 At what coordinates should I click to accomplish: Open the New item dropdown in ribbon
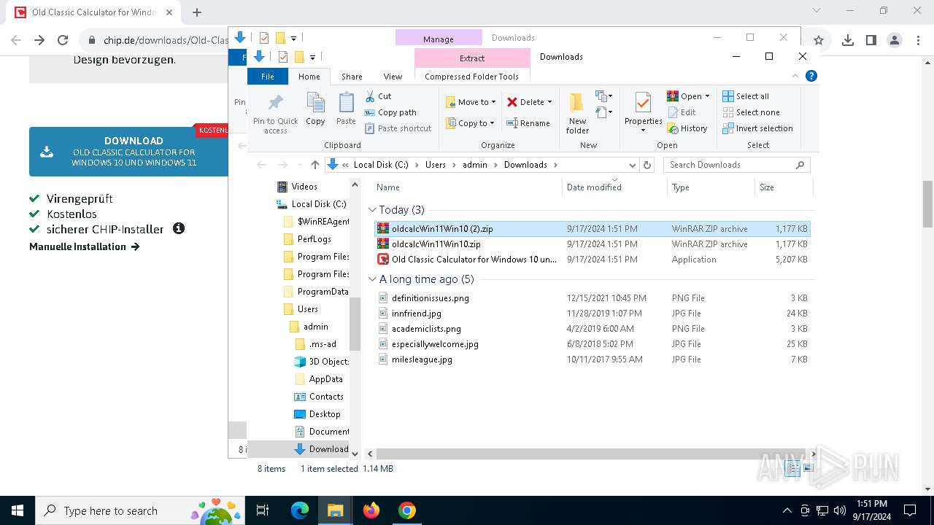pos(603,96)
